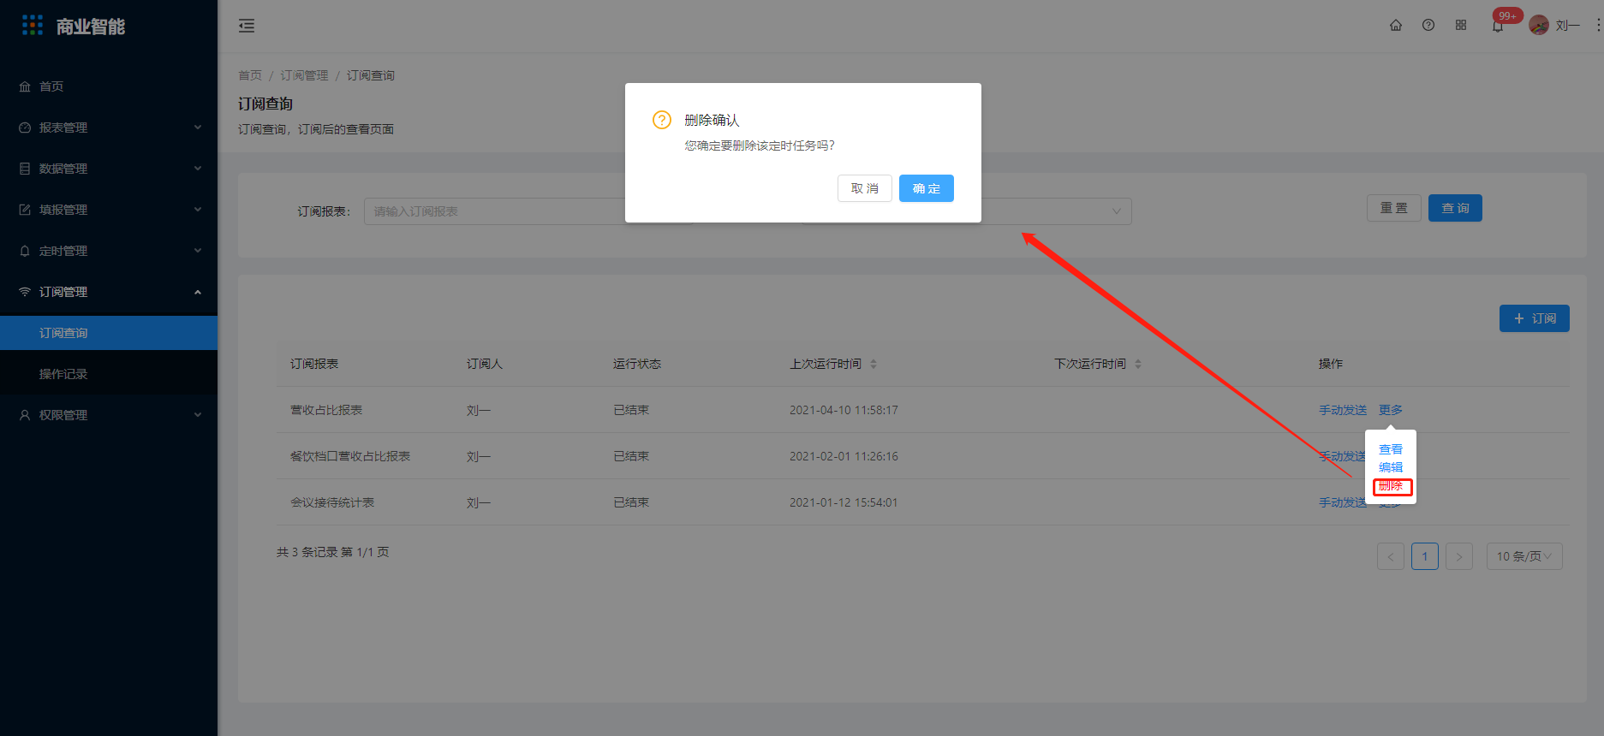This screenshot has height=736, width=1604.
Task: Open the notification bell with 99+ badge
Action: click(1498, 26)
